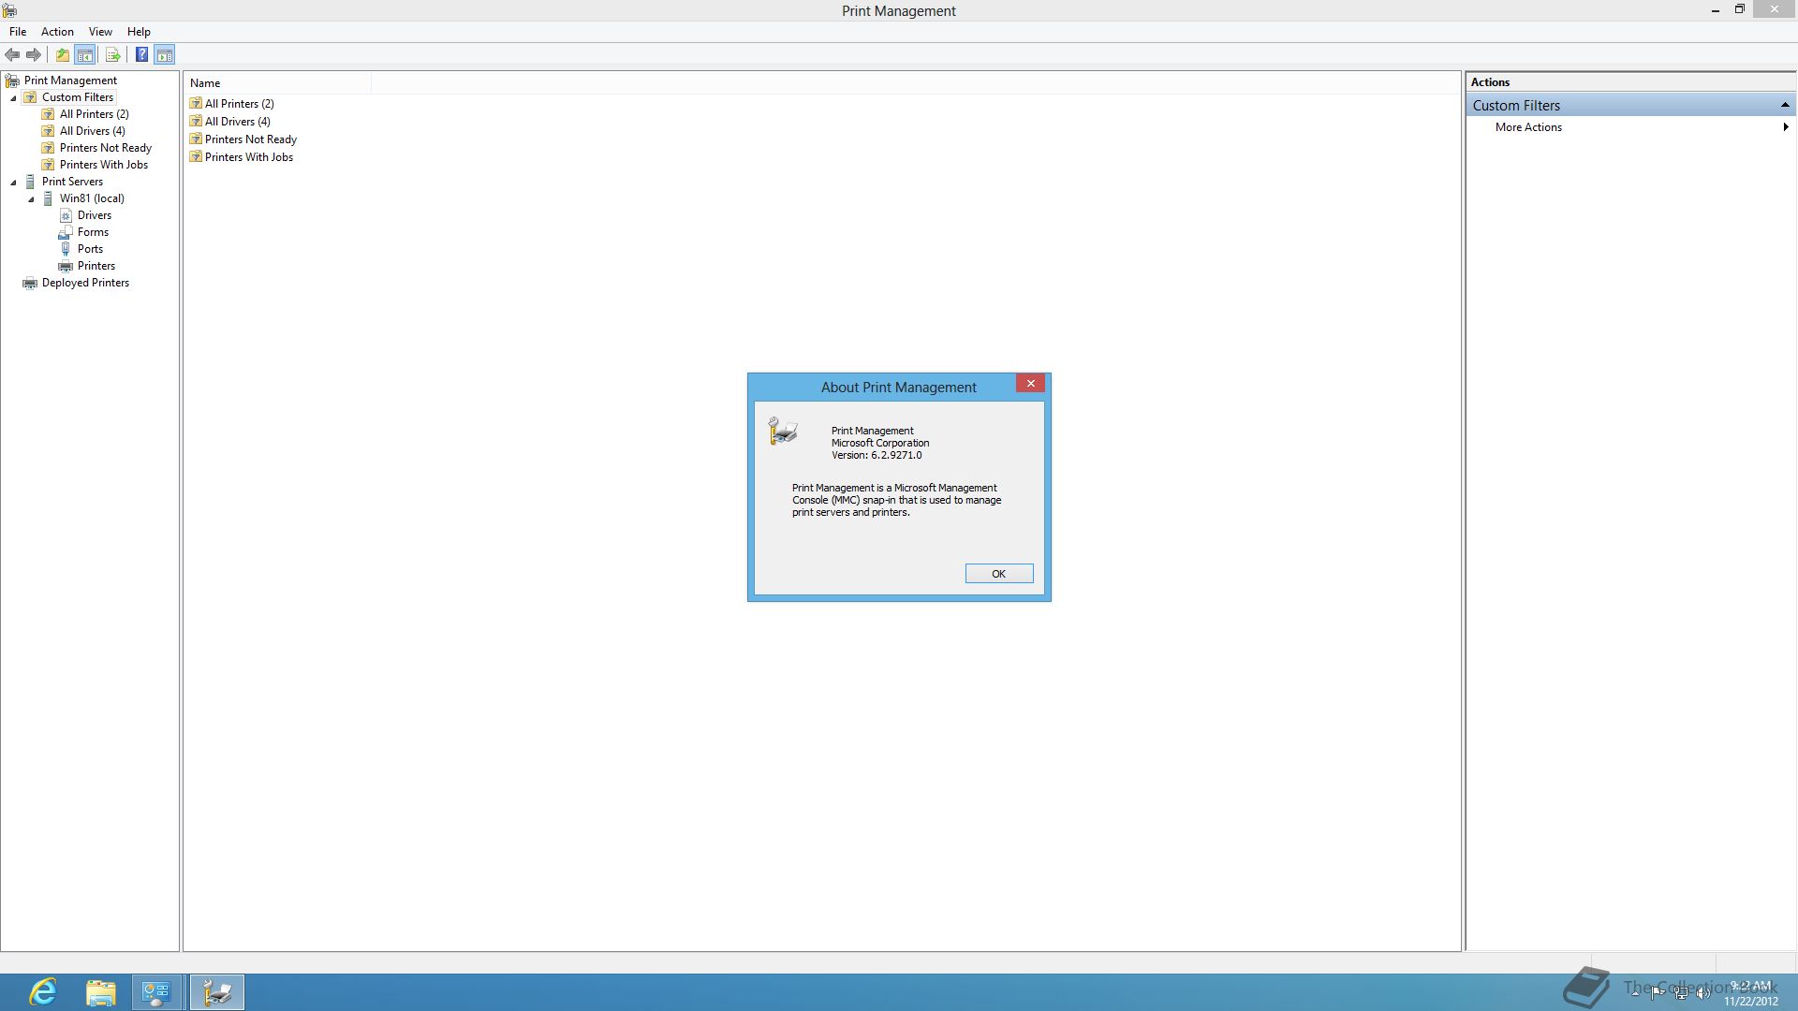Open Forms node under Win81
Screen dimensions: 1798x1011
93,232
